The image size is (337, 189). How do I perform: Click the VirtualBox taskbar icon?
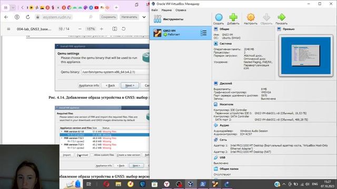[191, 184]
